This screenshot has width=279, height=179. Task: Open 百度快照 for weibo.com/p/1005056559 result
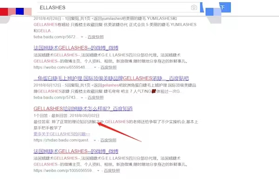[x=112, y=171]
